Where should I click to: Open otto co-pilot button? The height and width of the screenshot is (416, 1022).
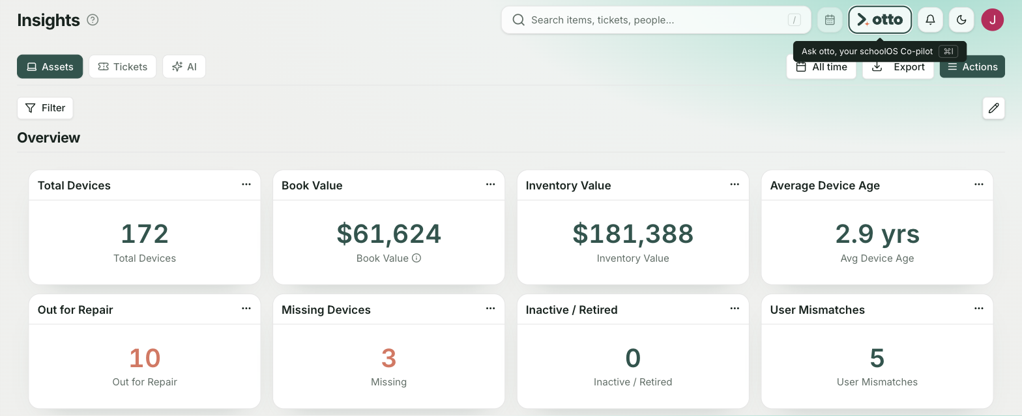pos(880,20)
